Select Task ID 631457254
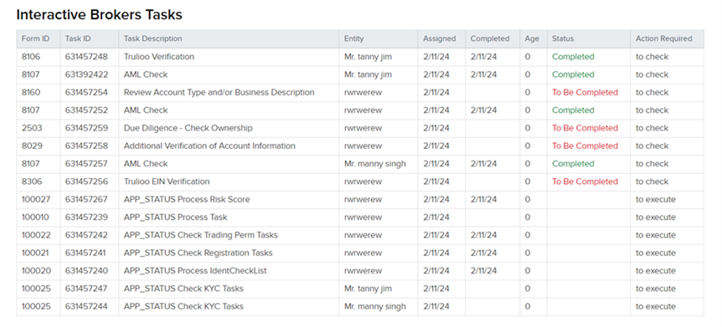The height and width of the screenshot is (327, 722). pos(86,93)
